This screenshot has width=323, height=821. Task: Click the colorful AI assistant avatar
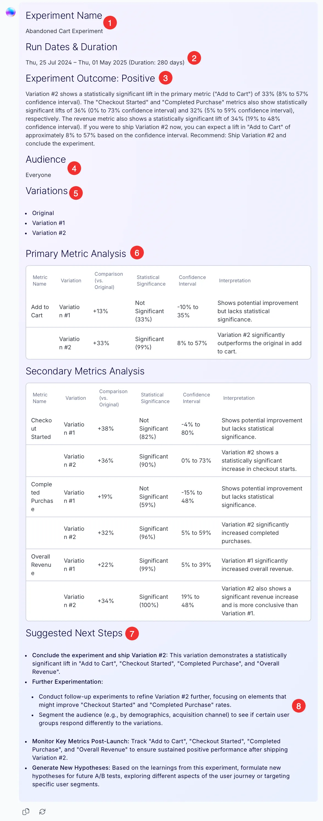click(x=11, y=12)
